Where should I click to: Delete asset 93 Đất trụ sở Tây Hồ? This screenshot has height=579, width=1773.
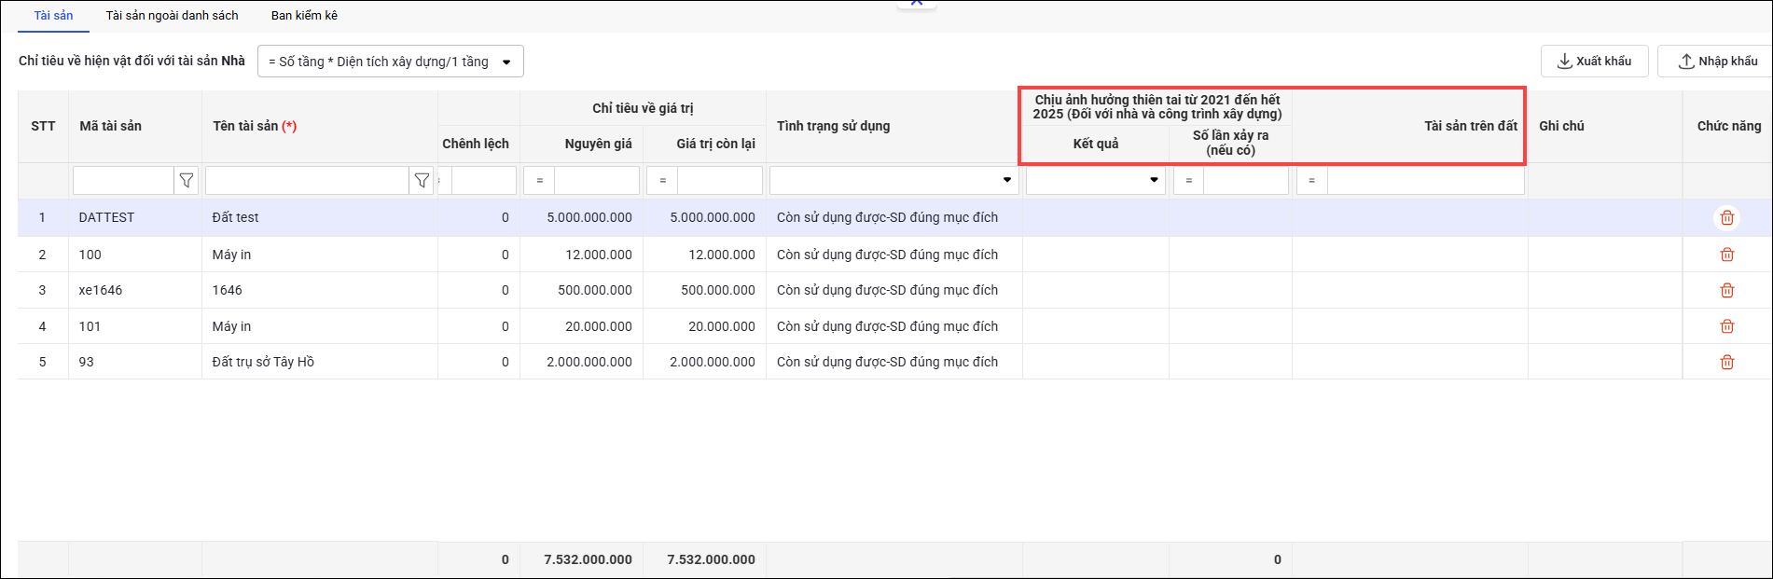pos(1726,362)
